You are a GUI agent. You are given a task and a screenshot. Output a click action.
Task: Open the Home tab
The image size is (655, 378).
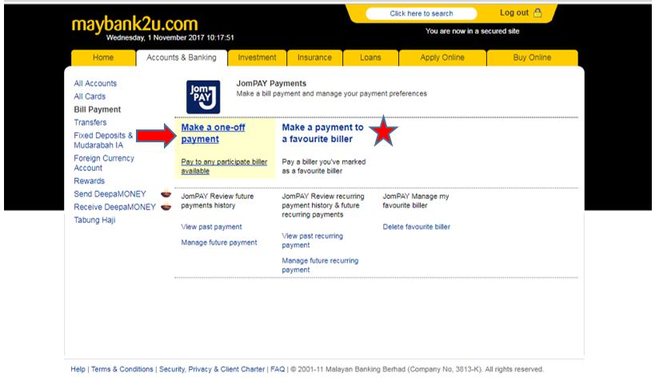[103, 58]
